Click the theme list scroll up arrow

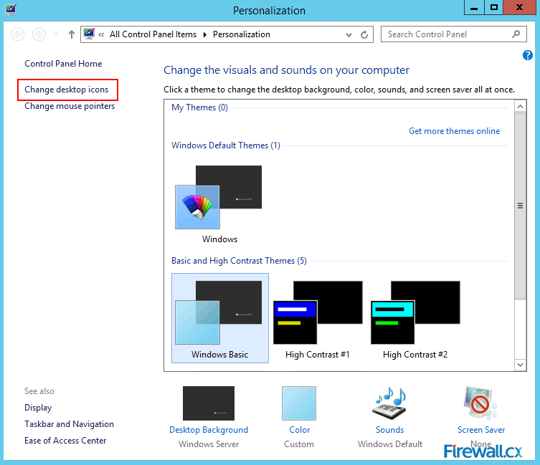click(x=521, y=106)
